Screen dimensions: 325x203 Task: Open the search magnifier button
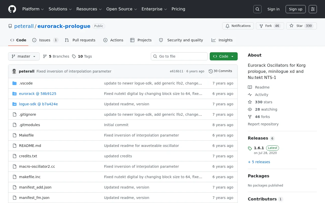pos(257,9)
